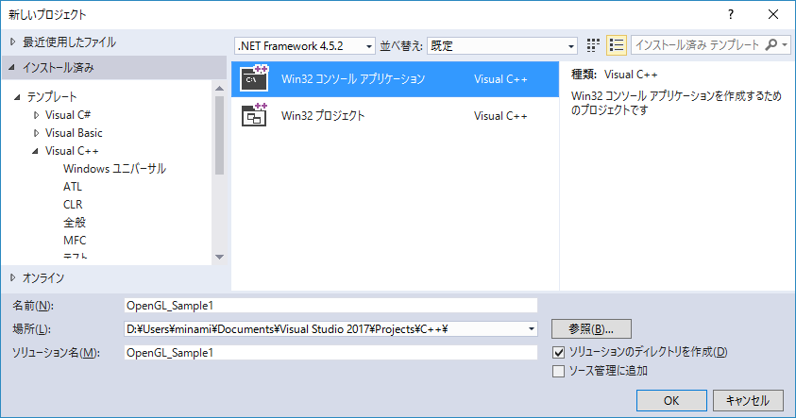
Task: Click the キャンセル button
Action: (748, 401)
